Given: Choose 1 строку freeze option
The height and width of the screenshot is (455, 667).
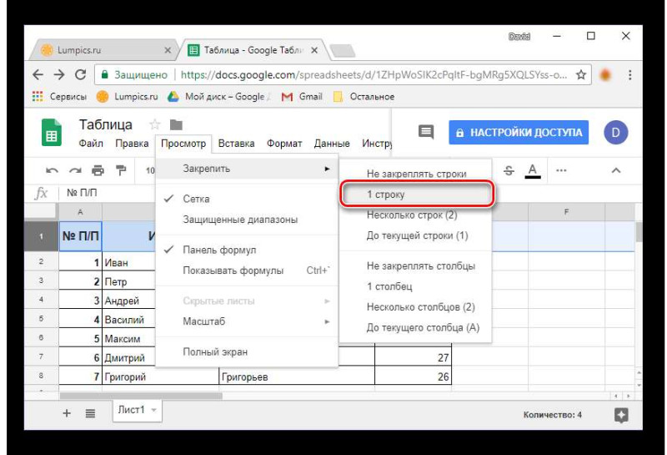Looking at the screenshot, I should 415,195.
